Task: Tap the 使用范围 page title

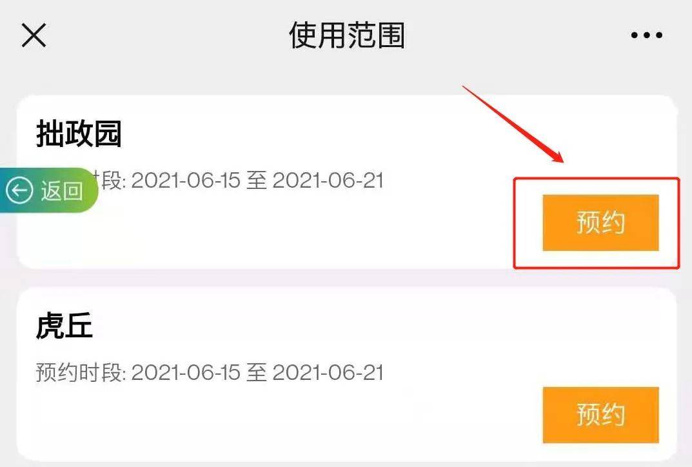Action: (346, 35)
